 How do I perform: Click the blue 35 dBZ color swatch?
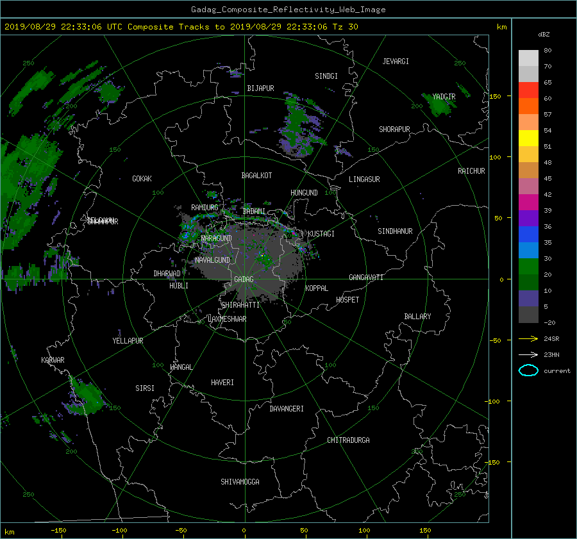point(528,235)
